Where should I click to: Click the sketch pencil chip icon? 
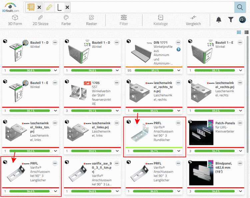49,7
